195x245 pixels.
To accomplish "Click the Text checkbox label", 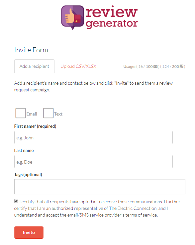I will [58, 114].
